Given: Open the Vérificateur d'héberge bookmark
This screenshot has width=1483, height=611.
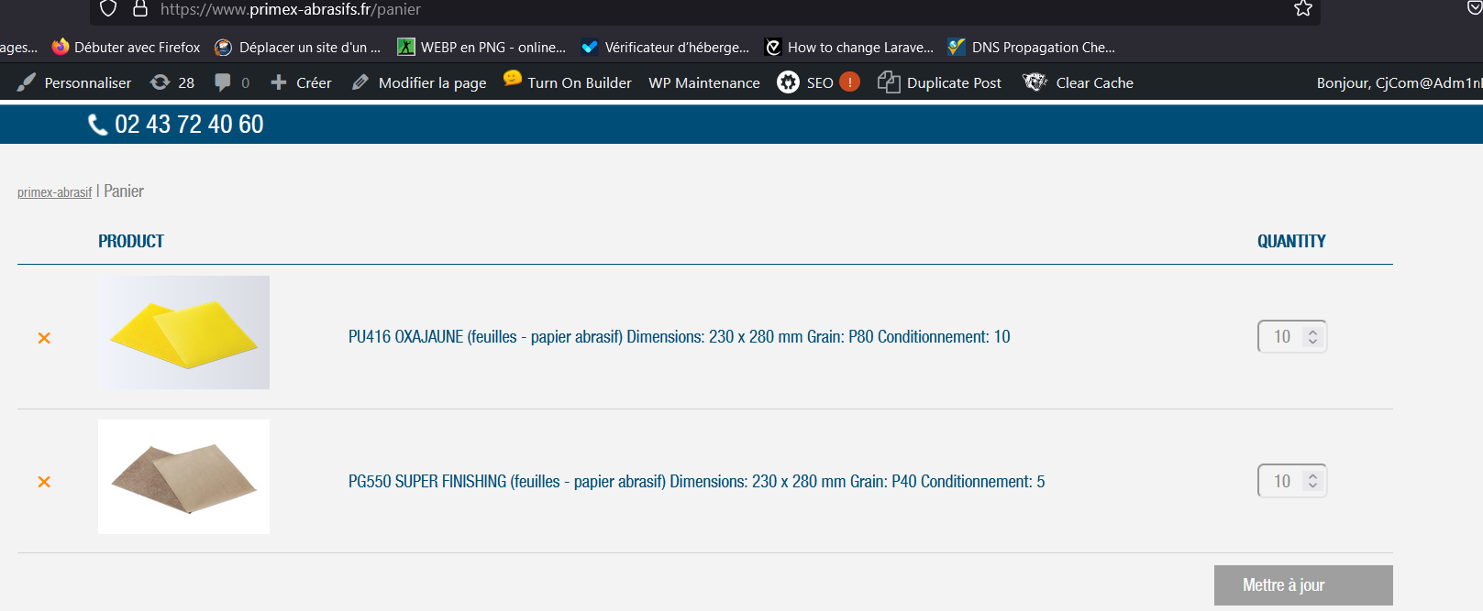Looking at the screenshot, I should pyautogui.click(x=665, y=47).
